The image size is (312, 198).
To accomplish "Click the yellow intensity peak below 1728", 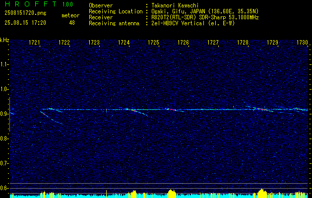I will tap(262, 194).
